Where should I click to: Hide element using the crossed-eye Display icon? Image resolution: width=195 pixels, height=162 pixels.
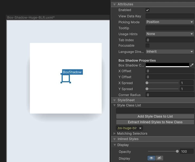point(159,158)
